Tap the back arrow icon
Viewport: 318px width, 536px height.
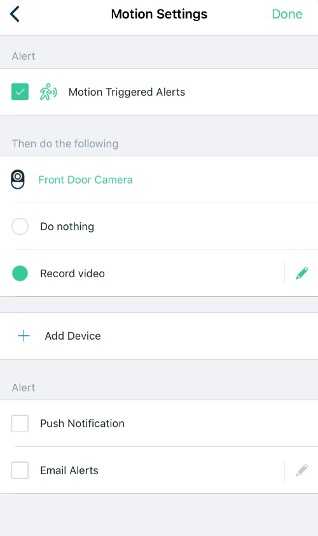pos(15,14)
